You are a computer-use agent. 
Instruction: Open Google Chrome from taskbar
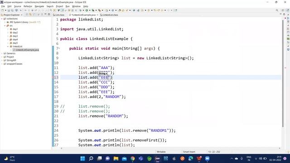click(x=133, y=158)
